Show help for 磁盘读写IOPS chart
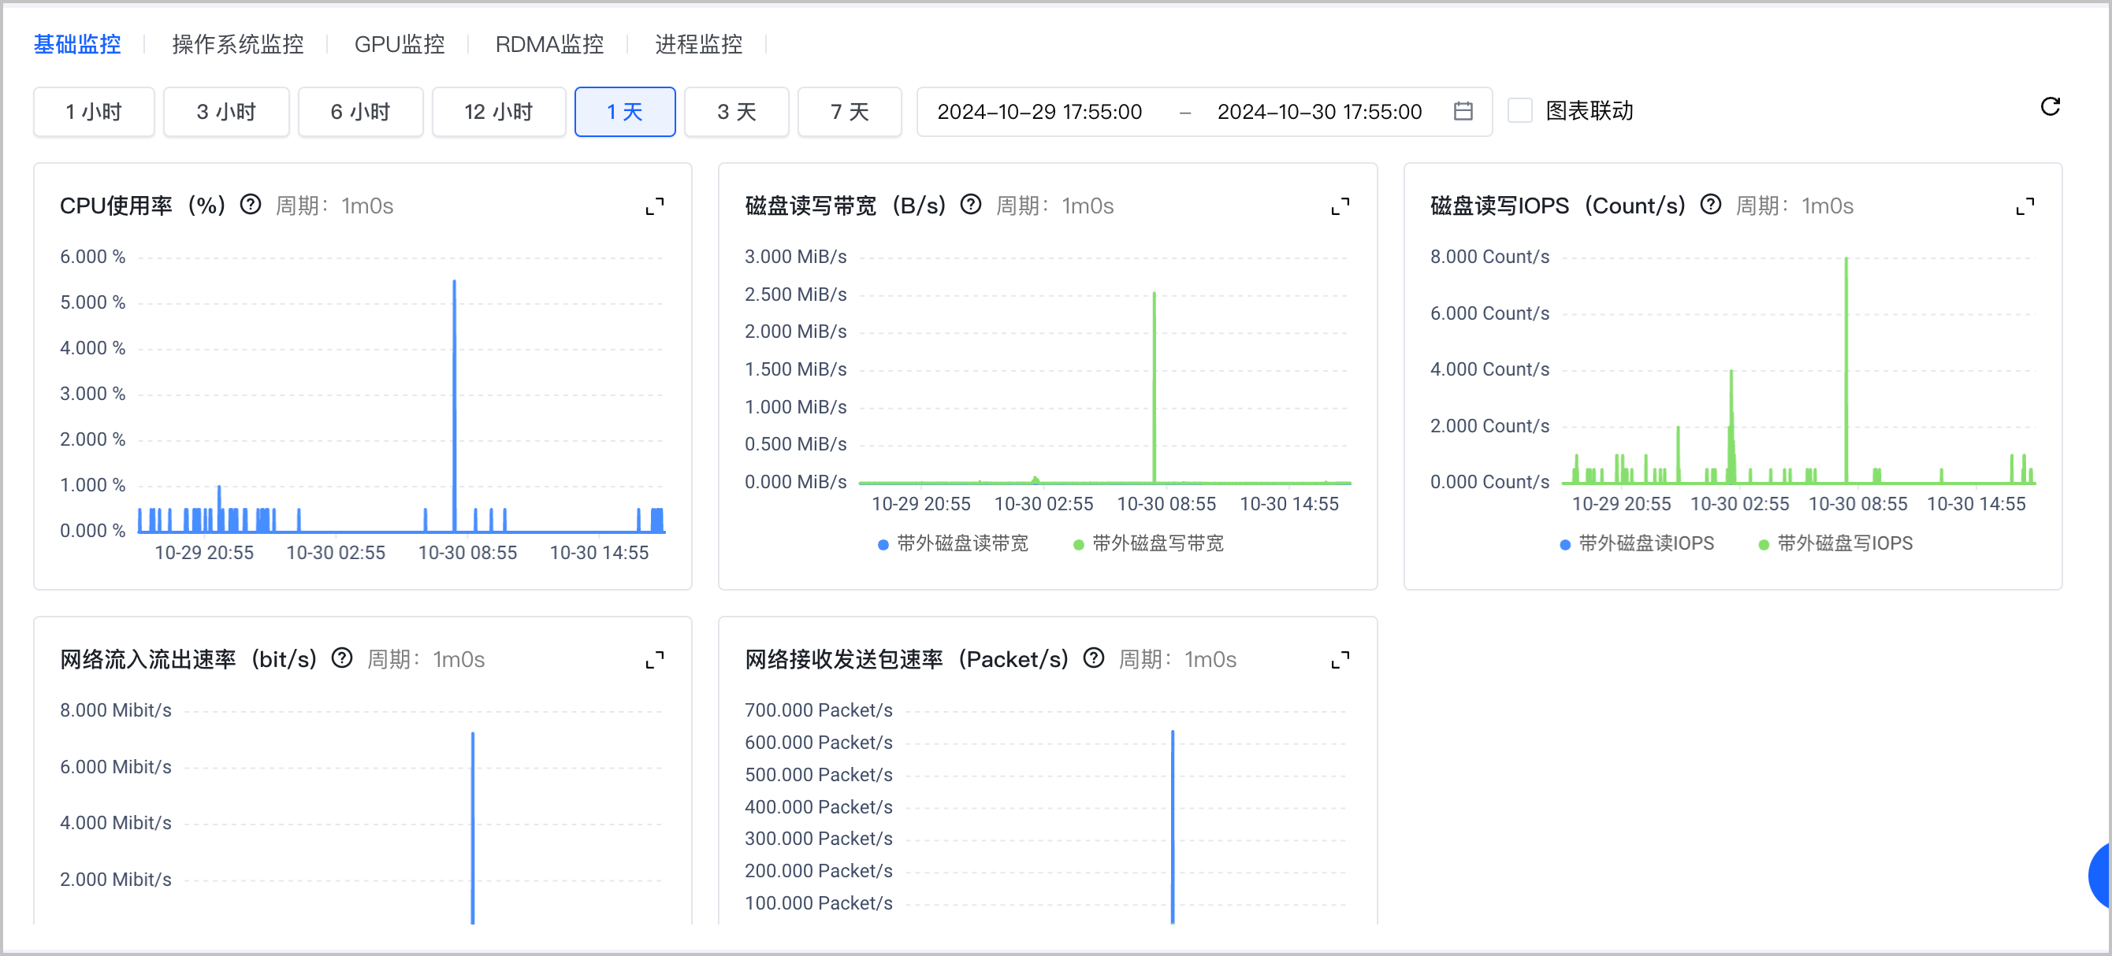This screenshot has height=956, width=2112. (1710, 205)
